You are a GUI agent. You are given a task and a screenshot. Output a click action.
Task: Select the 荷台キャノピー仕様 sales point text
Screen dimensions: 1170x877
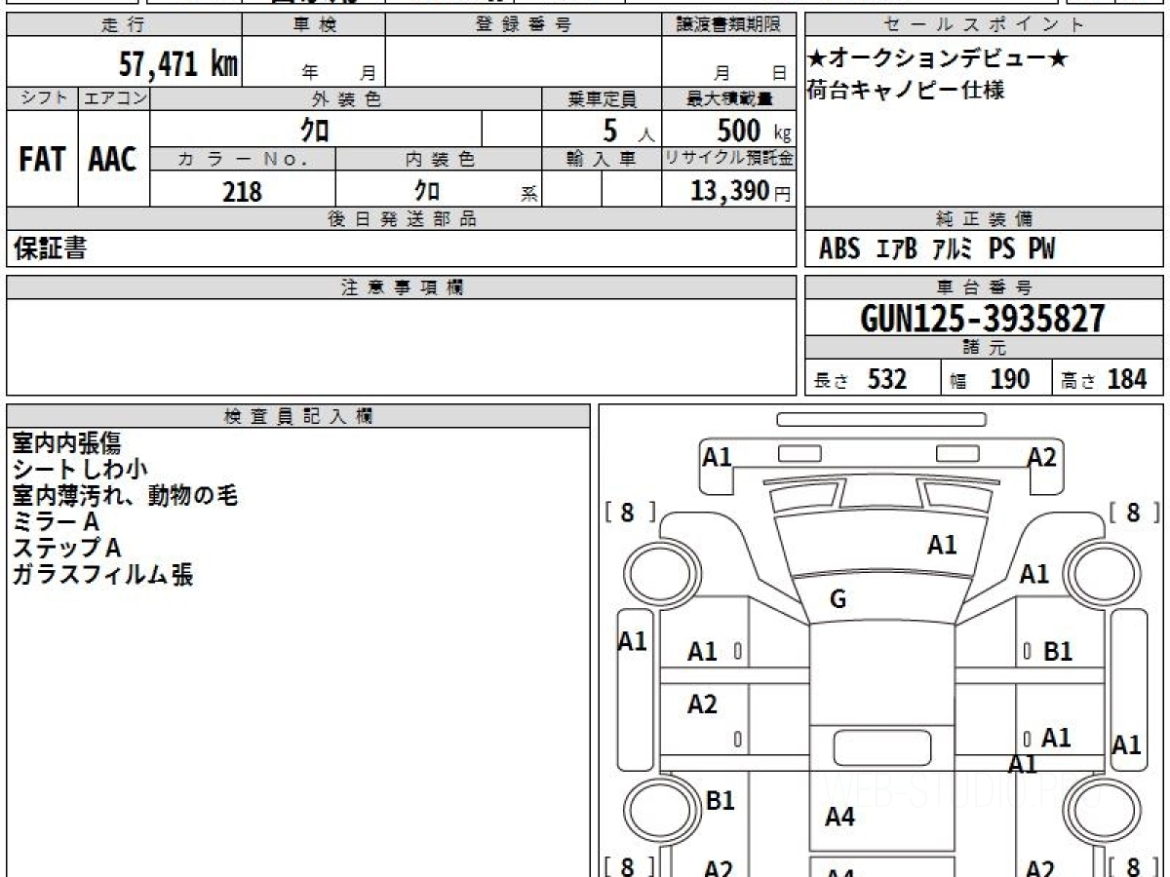coord(907,91)
